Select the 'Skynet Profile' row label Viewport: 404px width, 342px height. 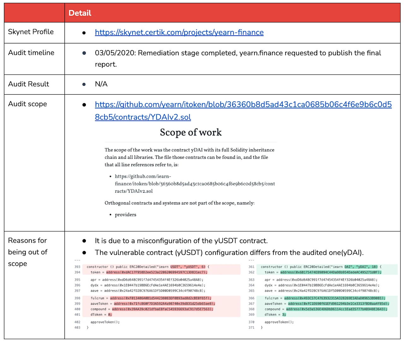pyautogui.click(x=31, y=32)
